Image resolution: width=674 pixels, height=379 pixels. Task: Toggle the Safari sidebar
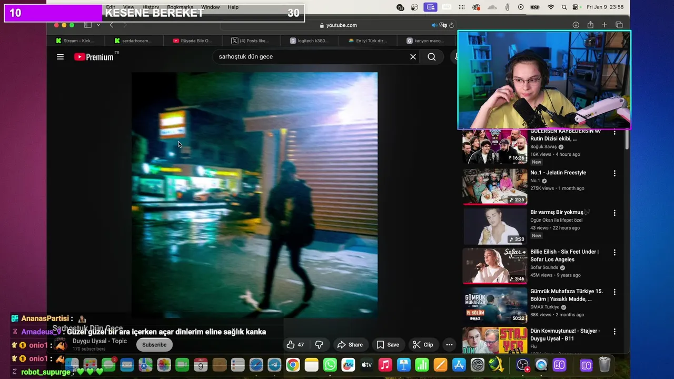point(88,25)
